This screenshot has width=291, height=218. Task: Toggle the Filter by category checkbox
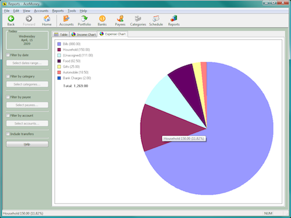pos(8,76)
